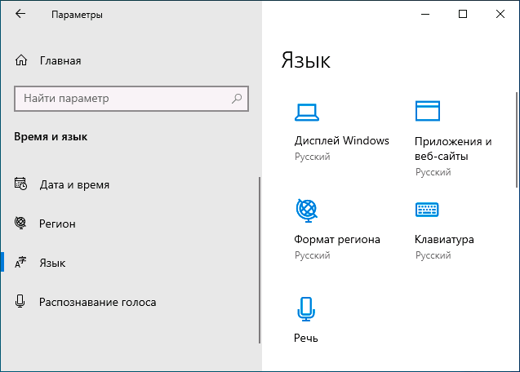The height and width of the screenshot is (372, 520).
Task: Click the Речь microphone icon
Action: (306, 309)
